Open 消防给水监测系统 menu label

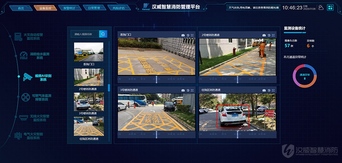[40, 56]
